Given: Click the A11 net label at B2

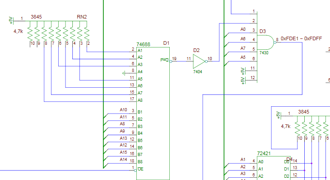Looking at the screenshot, I should 124,117.
